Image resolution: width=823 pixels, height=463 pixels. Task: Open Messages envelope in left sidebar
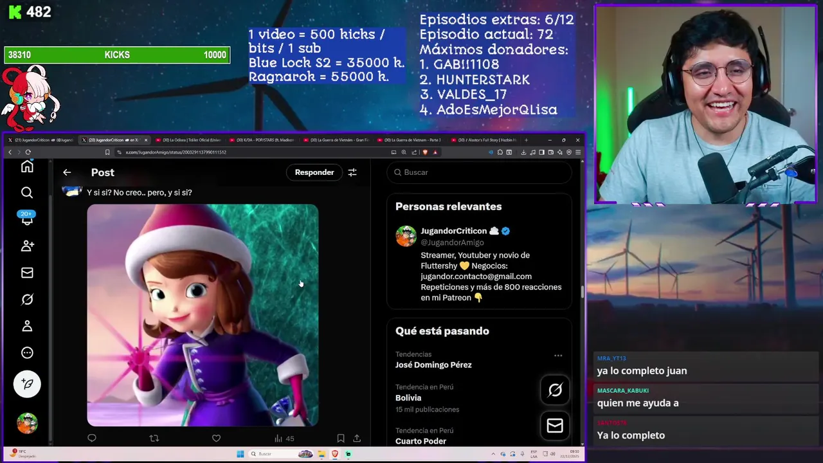[x=27, y=273]
